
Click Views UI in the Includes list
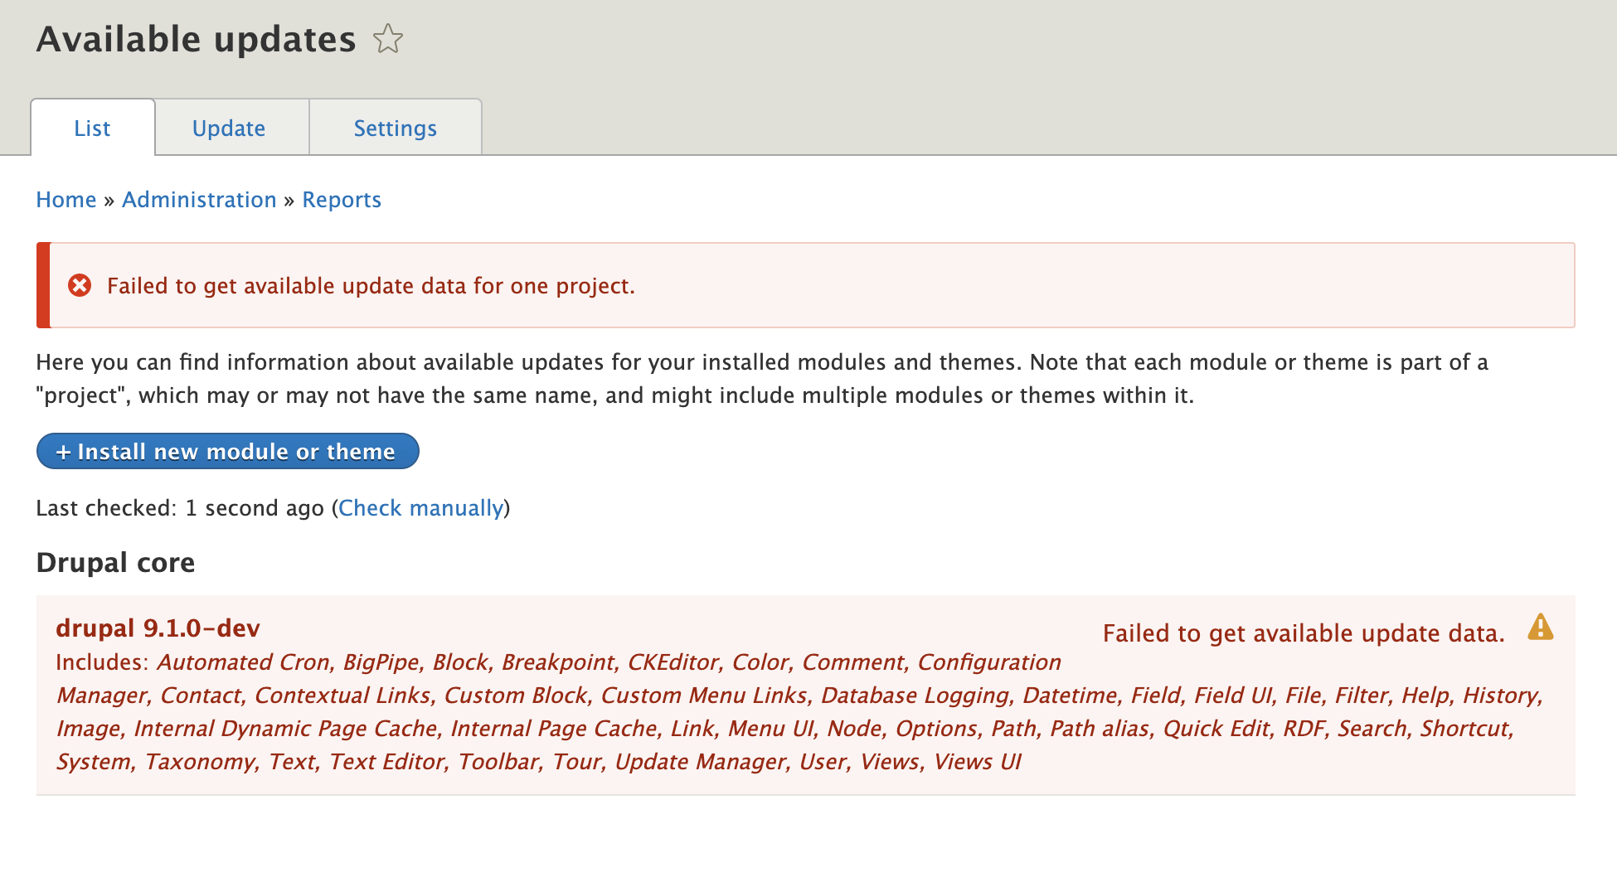[x=977, y=762]
